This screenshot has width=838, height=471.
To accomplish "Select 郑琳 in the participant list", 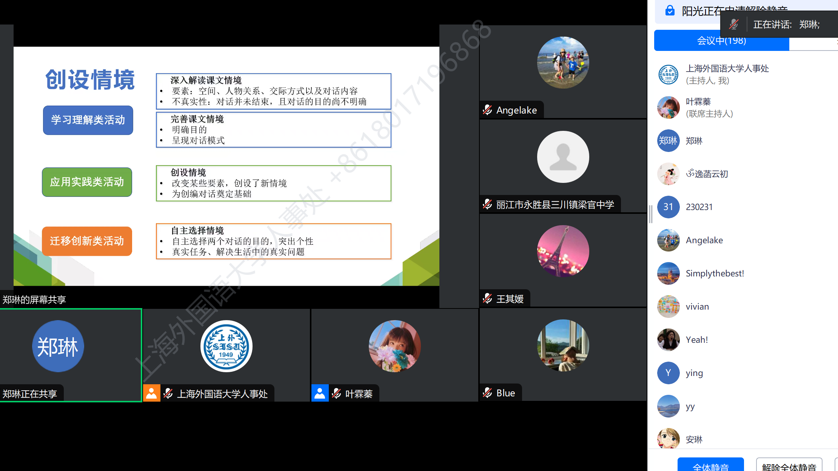I will pyautogui.click(x=694, y=141).
